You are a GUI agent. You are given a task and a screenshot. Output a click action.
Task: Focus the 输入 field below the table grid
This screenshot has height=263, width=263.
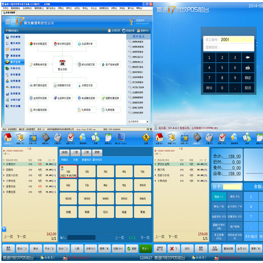(81, 237)
